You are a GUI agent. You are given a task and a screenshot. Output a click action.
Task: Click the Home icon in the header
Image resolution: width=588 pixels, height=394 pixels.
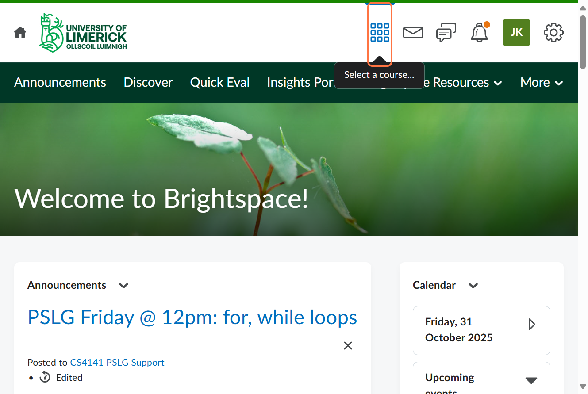coord(20,33)
